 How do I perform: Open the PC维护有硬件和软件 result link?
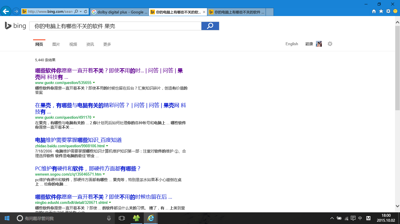(x=88, y=169)
